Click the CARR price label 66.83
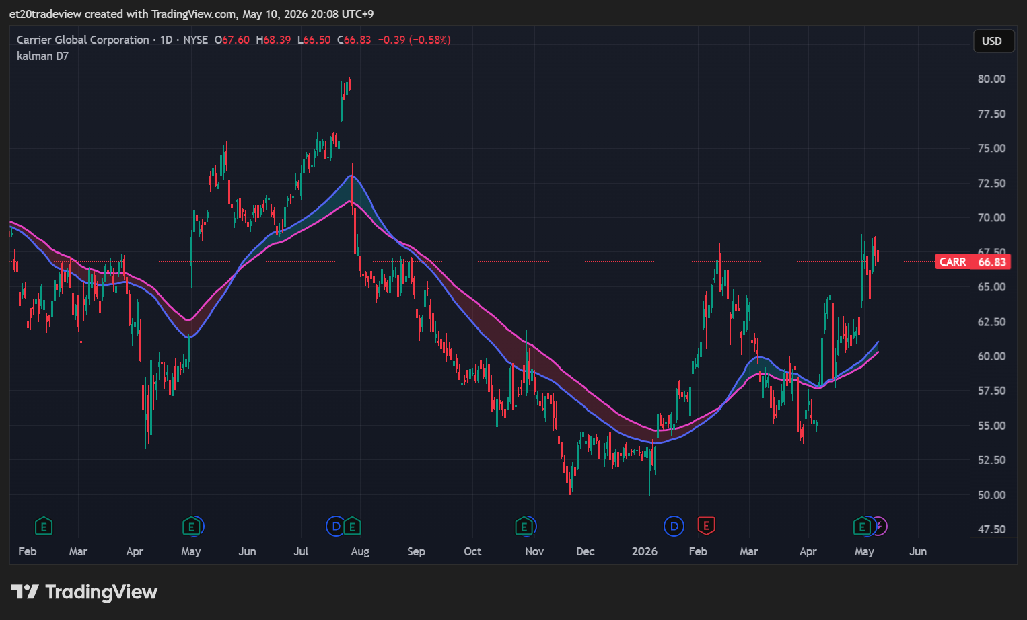 [973, 262]
